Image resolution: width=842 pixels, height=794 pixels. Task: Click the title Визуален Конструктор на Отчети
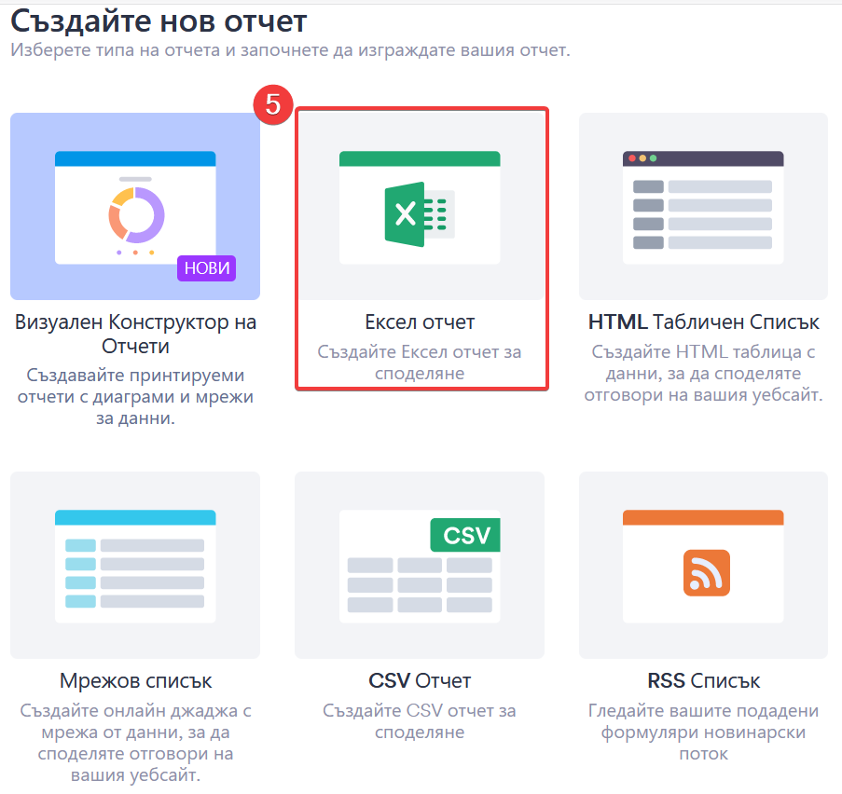[135, 334]
